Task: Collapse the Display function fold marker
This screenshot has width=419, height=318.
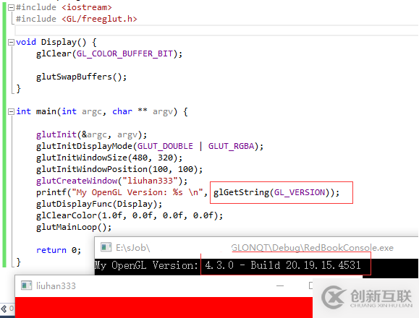Action: click(x=11, y=42)
